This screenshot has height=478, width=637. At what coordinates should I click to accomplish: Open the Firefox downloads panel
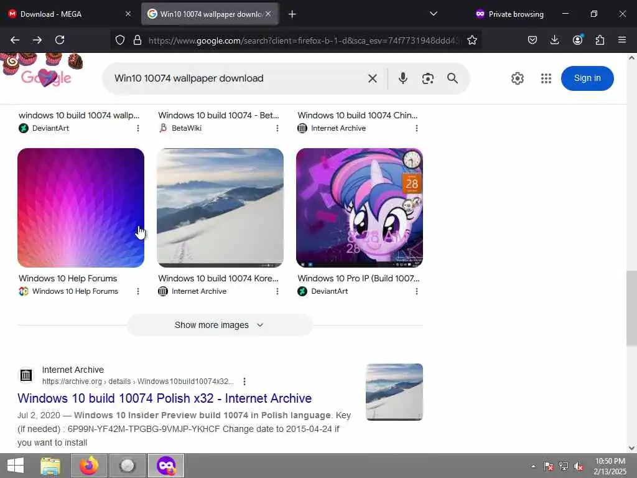(x=554, y=40)
